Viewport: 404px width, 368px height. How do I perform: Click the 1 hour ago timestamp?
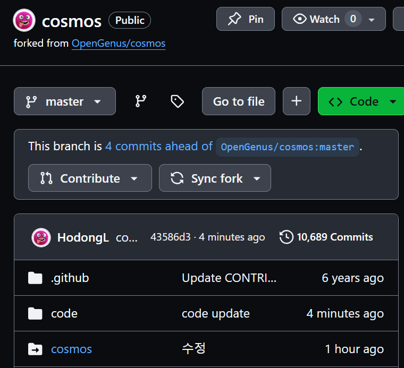tap(354, 349)
